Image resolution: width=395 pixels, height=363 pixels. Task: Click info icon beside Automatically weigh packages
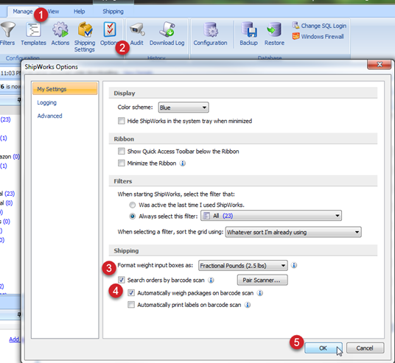pos(259,293)
